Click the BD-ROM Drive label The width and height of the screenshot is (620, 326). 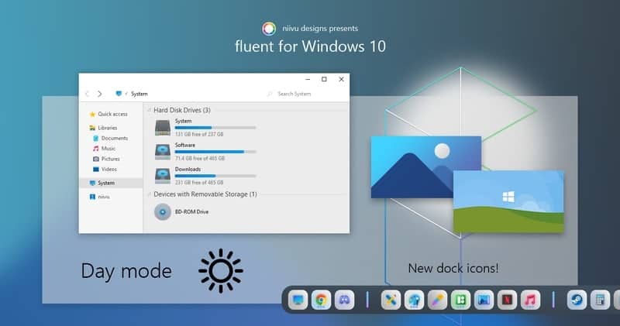click(191, 212)
